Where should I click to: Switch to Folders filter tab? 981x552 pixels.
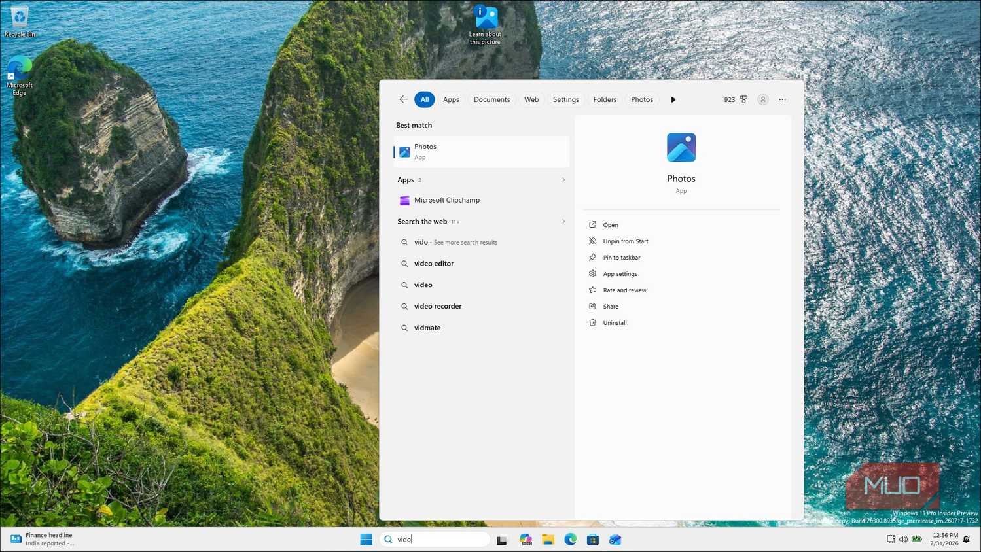tap(605, 99)
